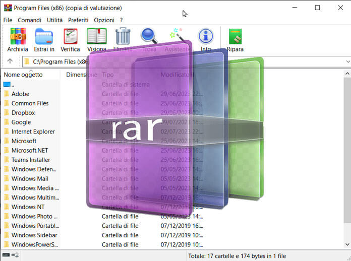Click the Windows NT folder icon
This screenshot has height=261, width=351.
coord(7,207)
